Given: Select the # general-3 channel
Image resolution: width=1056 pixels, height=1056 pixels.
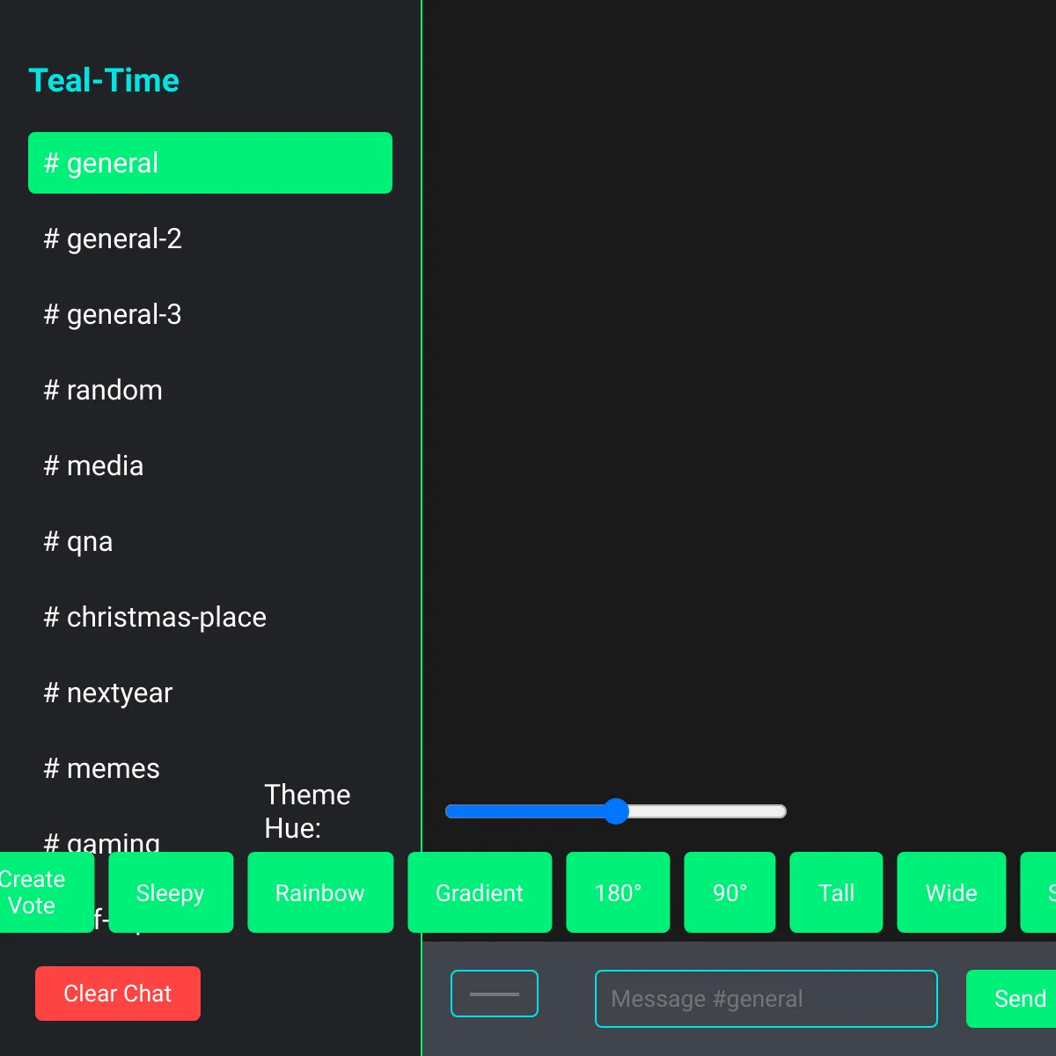Looking at the screenshot, I should tap(209, 314).
